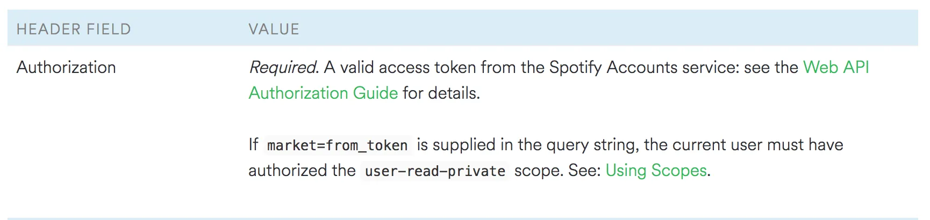Follow the Authorization Guide link
Screen dimensions: 930x220
[x=323, y=93]
